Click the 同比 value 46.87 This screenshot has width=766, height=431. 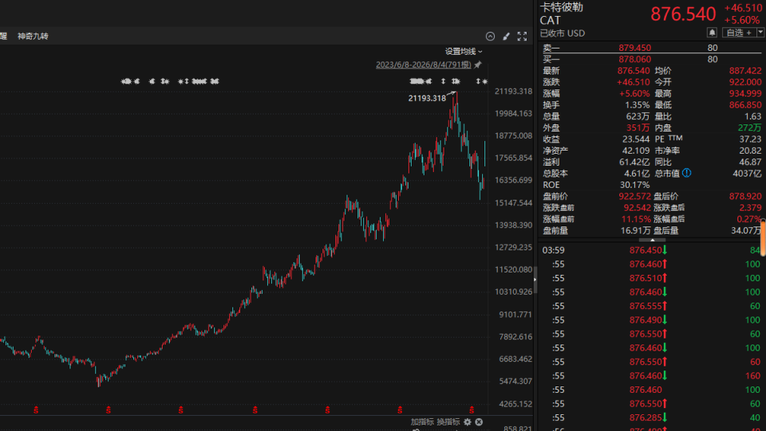pos(750,162)
